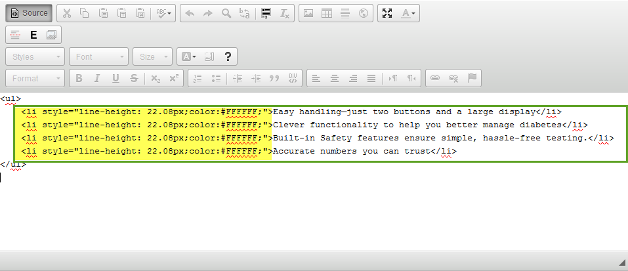Click the closing </ul> tag line
This screenshot has width=628, height=271.
(x=13, y=165)
